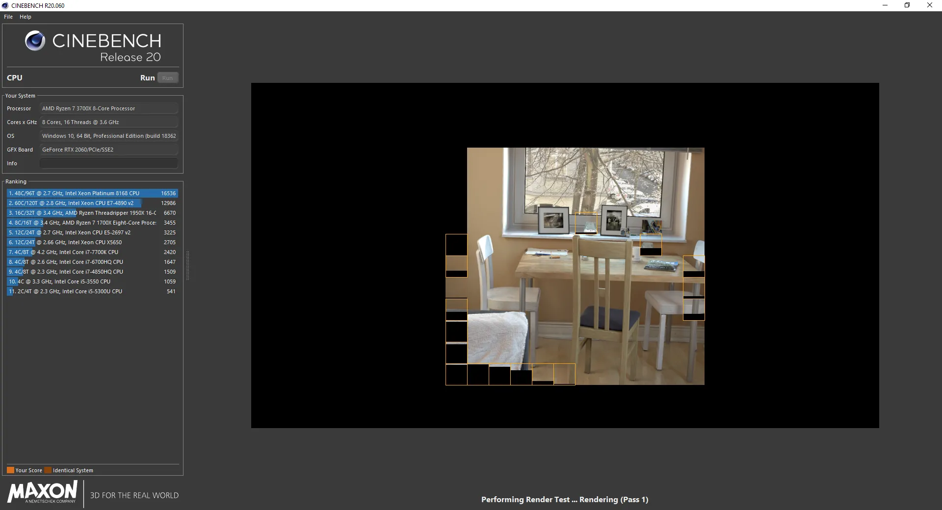This screenshot has height=510, width=942.
Task: Click the MAXON logo
Action: tap(42, 492)
